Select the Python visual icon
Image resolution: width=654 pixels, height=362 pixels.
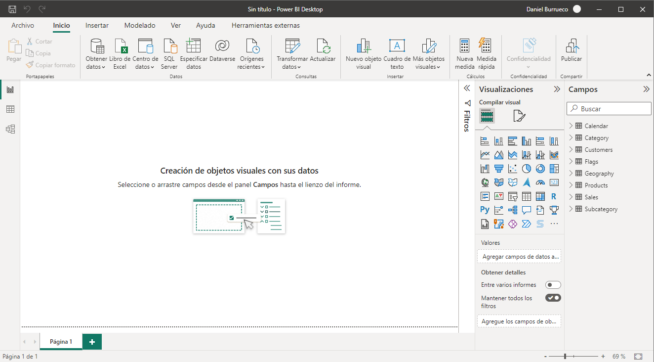[485, 210]
